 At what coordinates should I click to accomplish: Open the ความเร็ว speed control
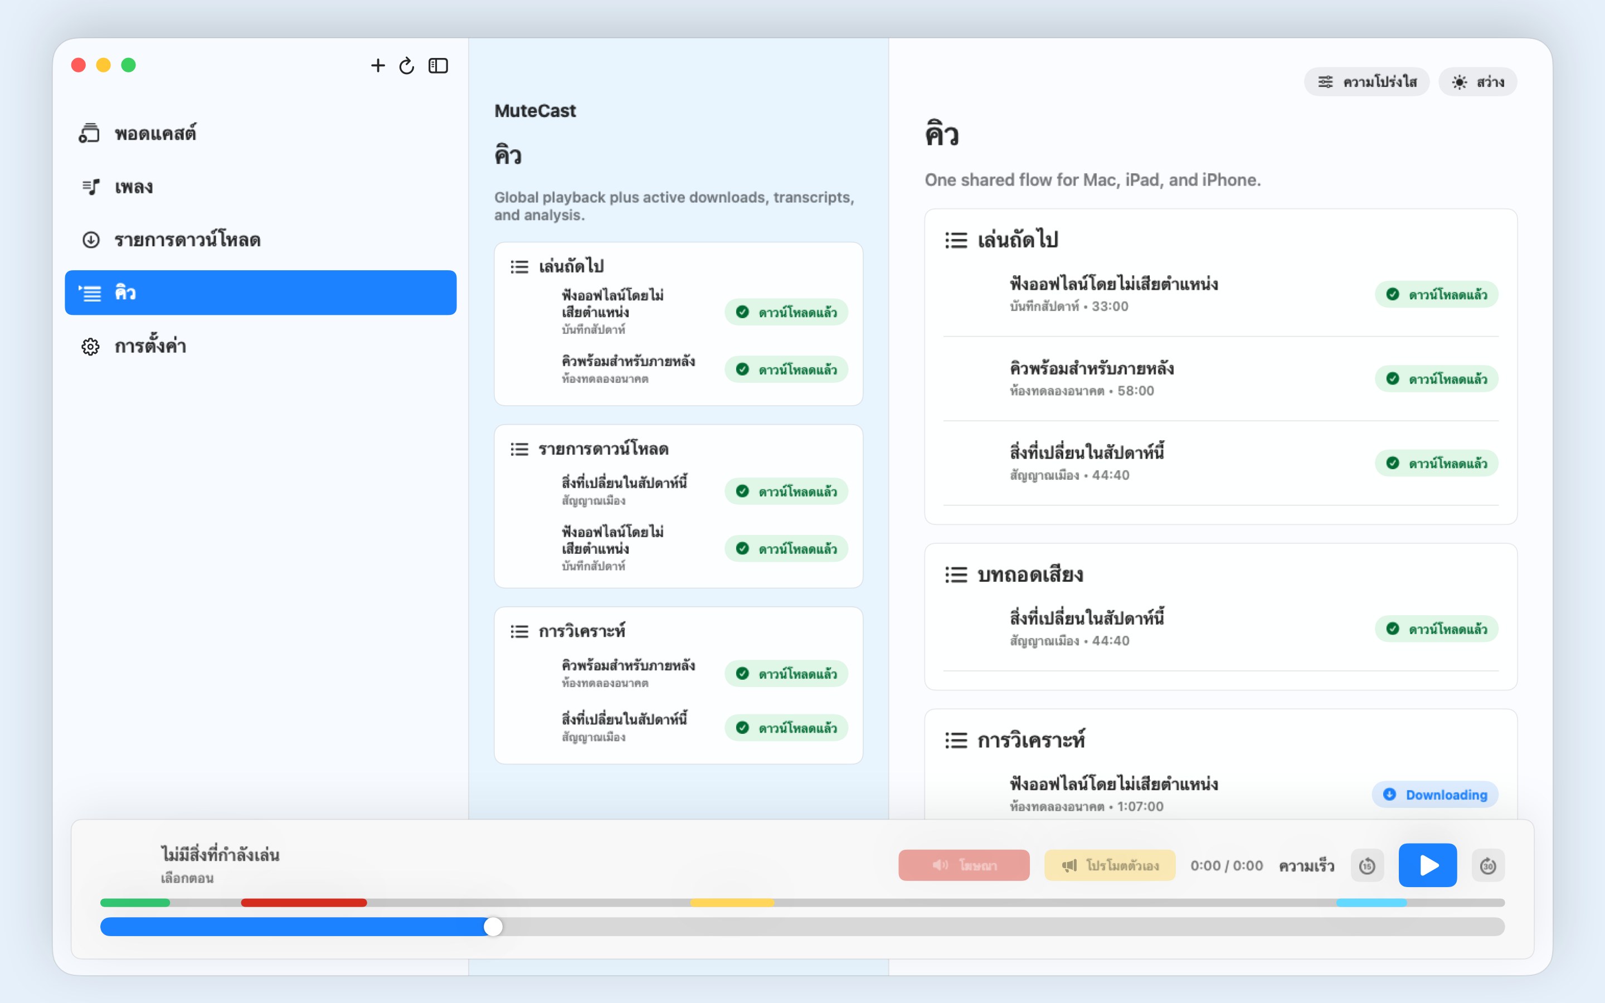(x=1306, y=866)
